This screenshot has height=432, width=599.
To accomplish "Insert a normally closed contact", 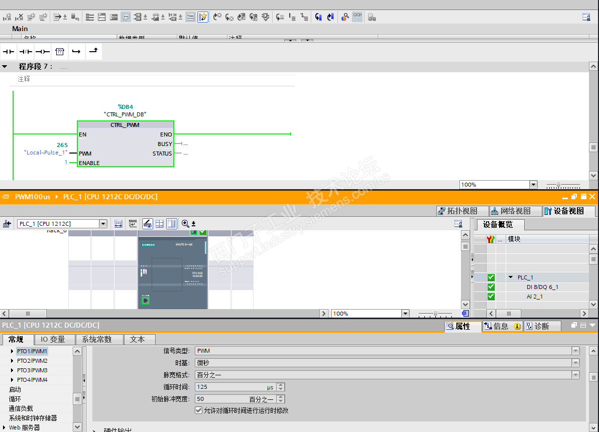I will coord(26,52).
